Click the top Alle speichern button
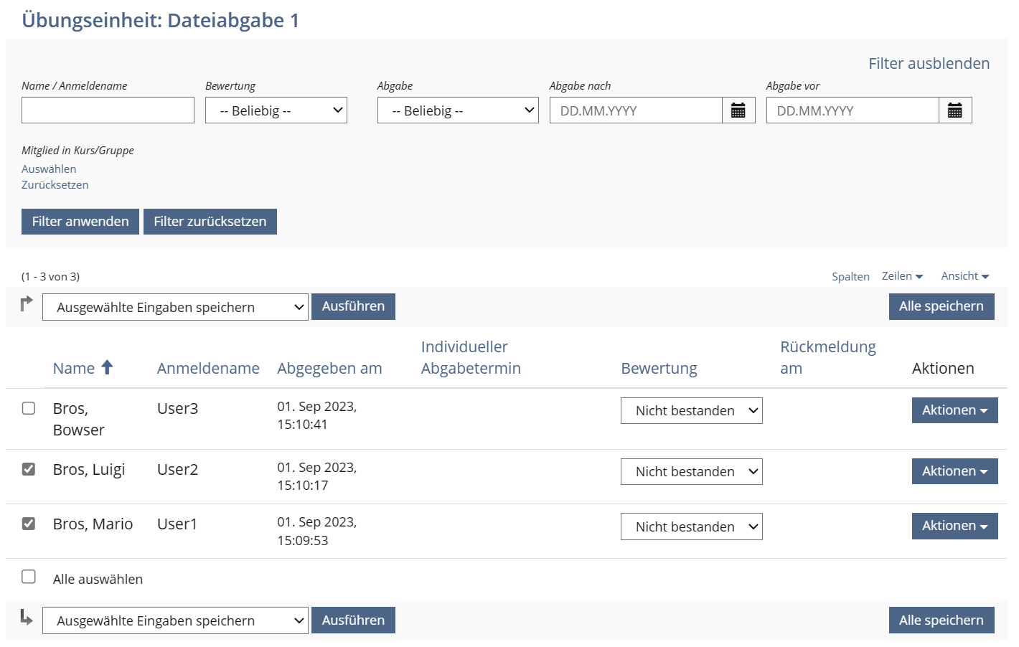Image resolution: width=1019 pixels, height=647 pixels. pyautogui.click(x=941, y=306)
